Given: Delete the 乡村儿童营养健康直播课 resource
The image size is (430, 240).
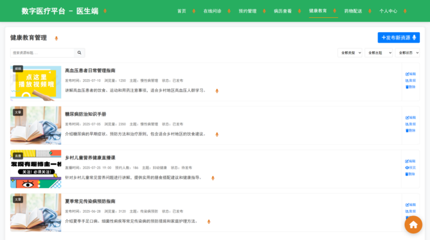Looking at the screenshot, I should coord(411,174).
